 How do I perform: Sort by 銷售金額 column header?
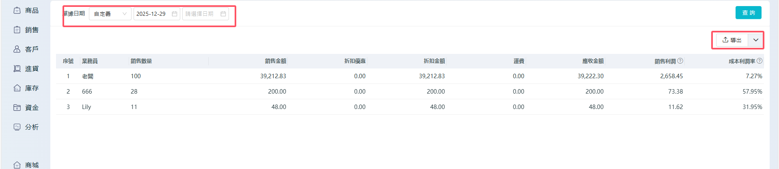click(275, 61)
